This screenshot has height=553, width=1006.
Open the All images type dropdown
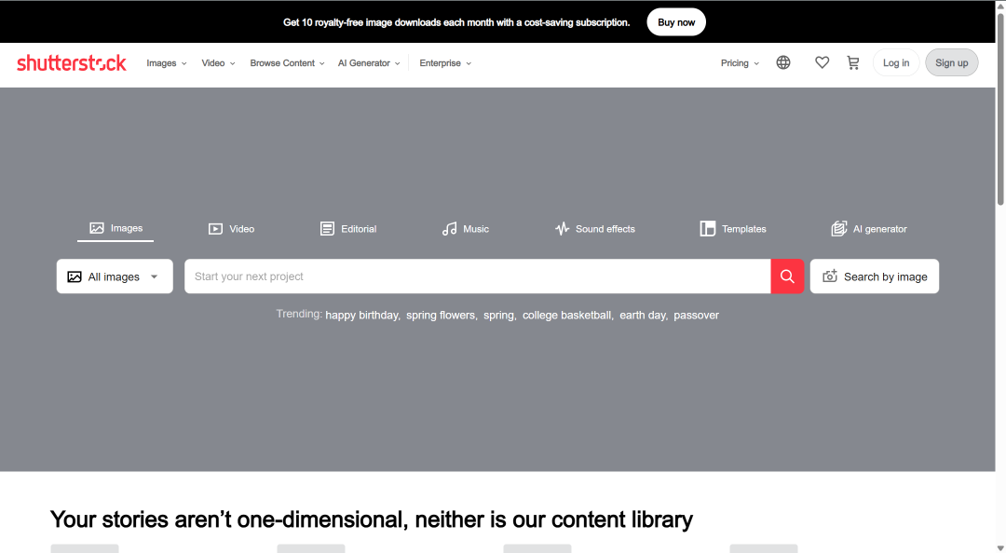click(115, 276)
